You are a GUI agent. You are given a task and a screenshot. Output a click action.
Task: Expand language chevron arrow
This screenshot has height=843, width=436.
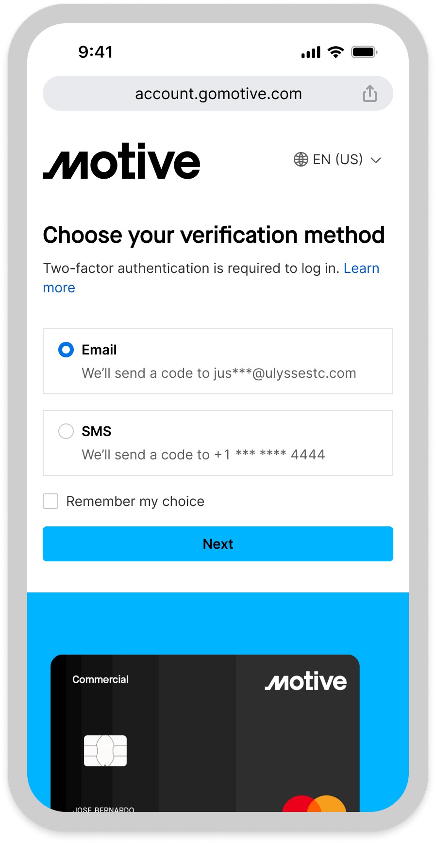[x=376, y=160]
